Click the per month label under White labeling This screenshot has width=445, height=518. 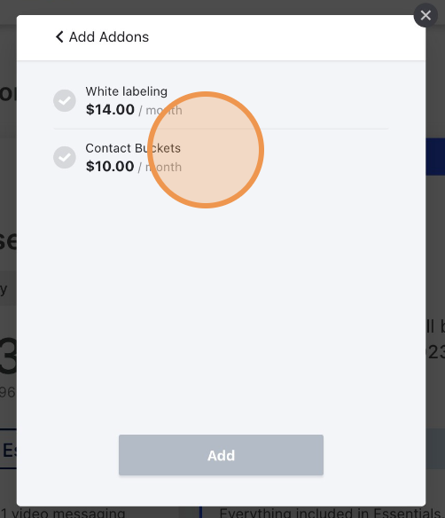(x=160, y=110)
